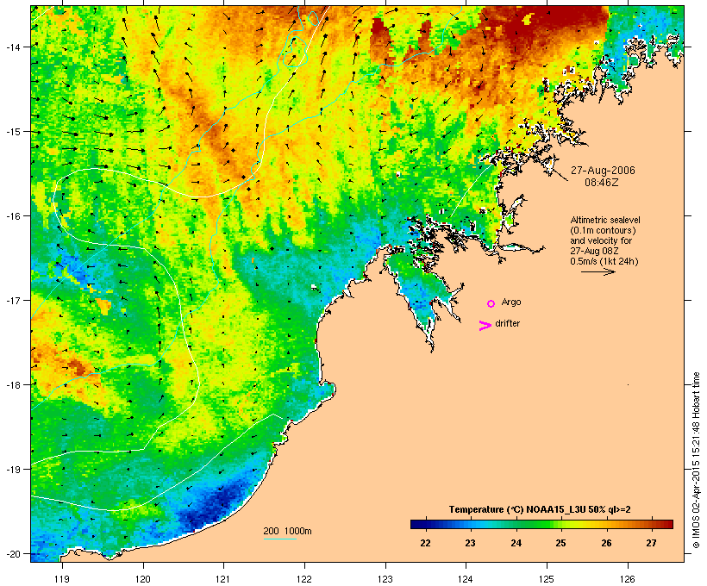Viewport: 707px width, 586px height.
Task: Click the Temperature NOAA15_L3U colorbar title
Action: coord(540,510)
